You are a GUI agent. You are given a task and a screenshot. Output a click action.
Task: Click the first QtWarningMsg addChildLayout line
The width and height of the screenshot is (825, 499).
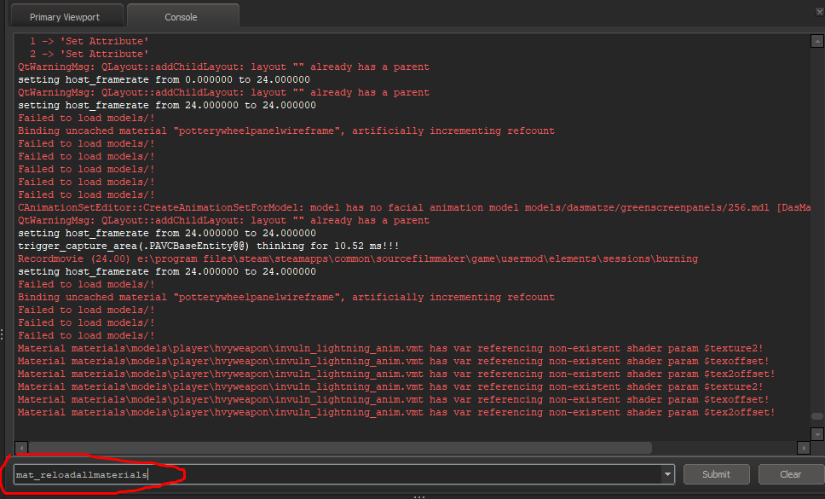coord(223,67)
